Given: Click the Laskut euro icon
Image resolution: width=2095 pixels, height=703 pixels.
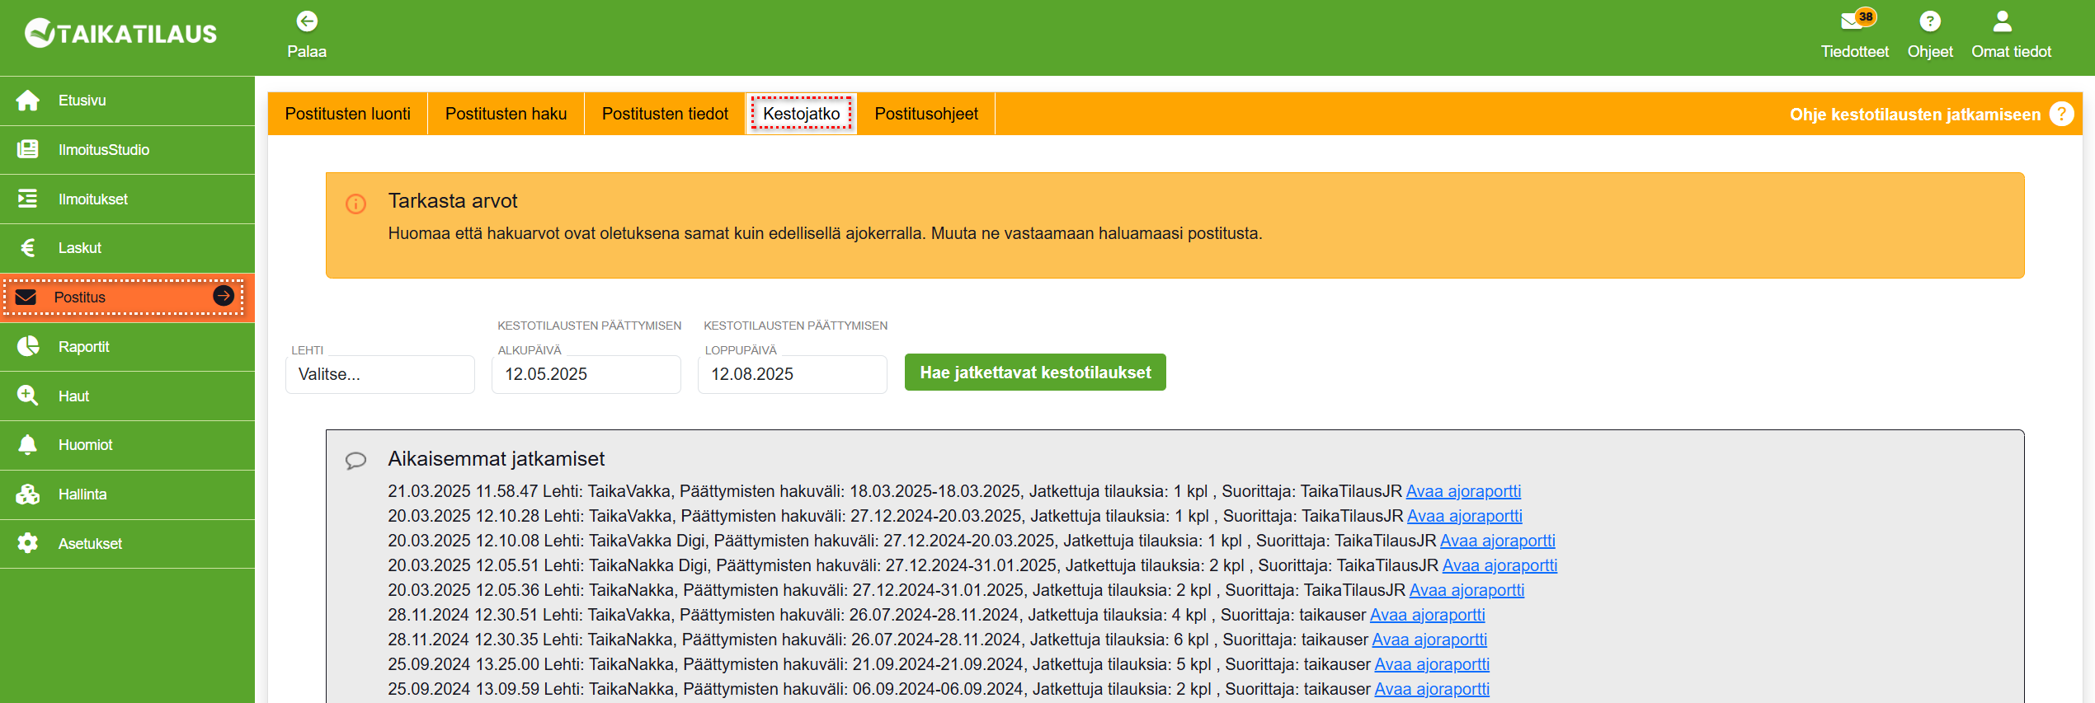Looking at the screenshot, I should coord(28,248).
